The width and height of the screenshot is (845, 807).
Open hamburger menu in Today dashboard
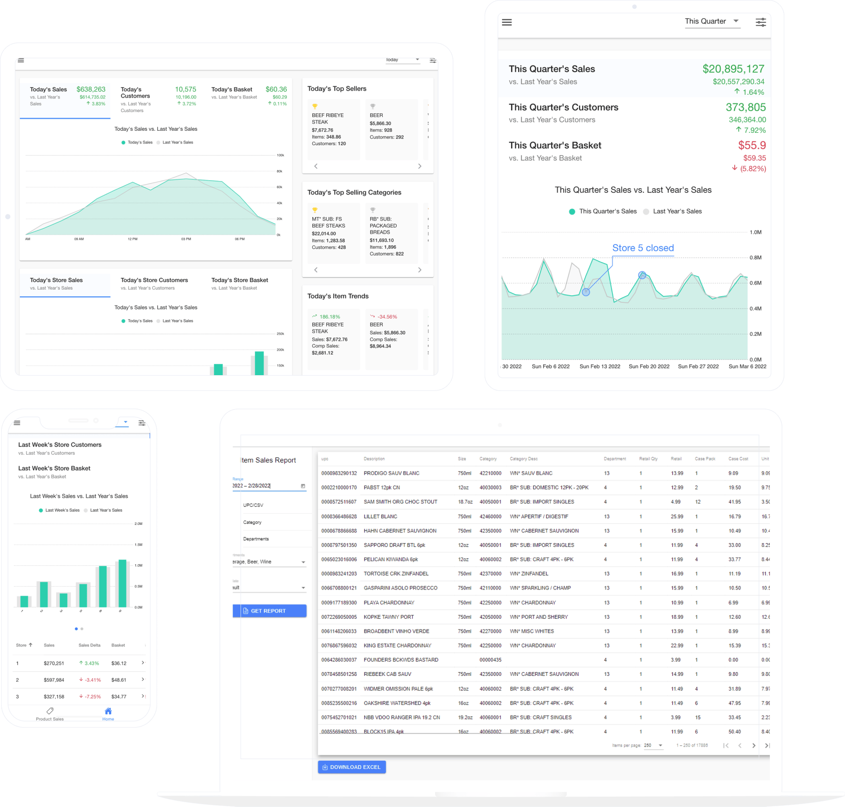pyautogui.click(x=21, y=60)
